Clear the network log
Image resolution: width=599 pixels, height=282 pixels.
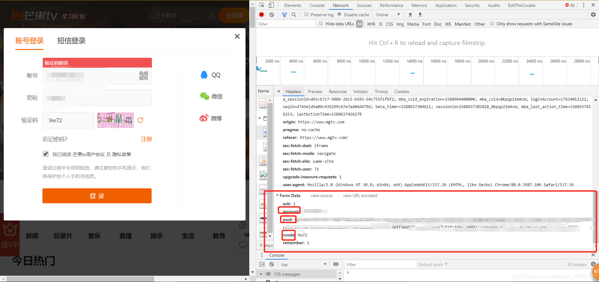tap(272, 15)
